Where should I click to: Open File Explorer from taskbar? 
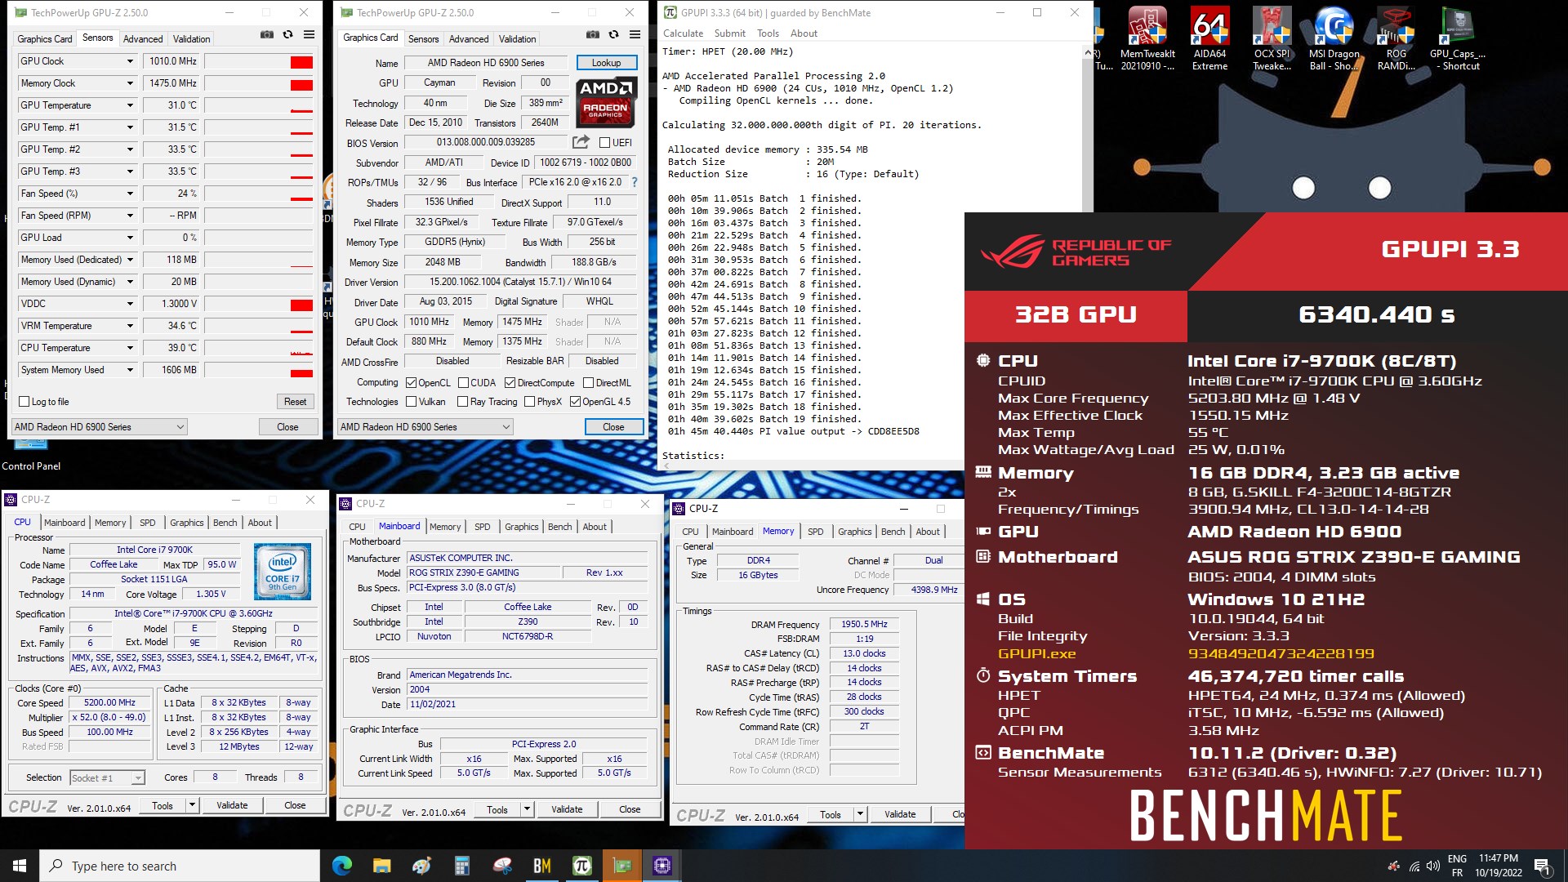381,866
